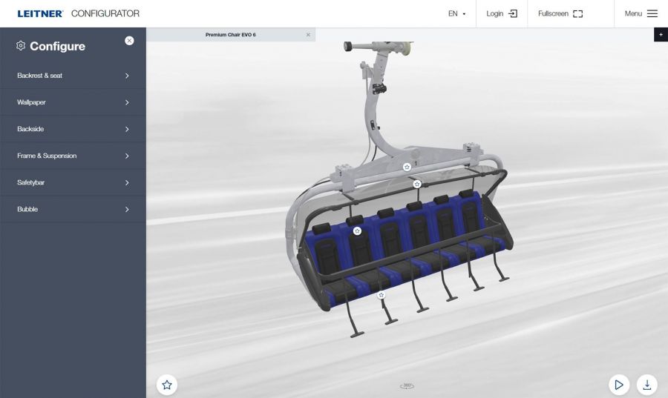
Task: Click the hotspot marker on the seat headrest
Action: pos(357,231)
